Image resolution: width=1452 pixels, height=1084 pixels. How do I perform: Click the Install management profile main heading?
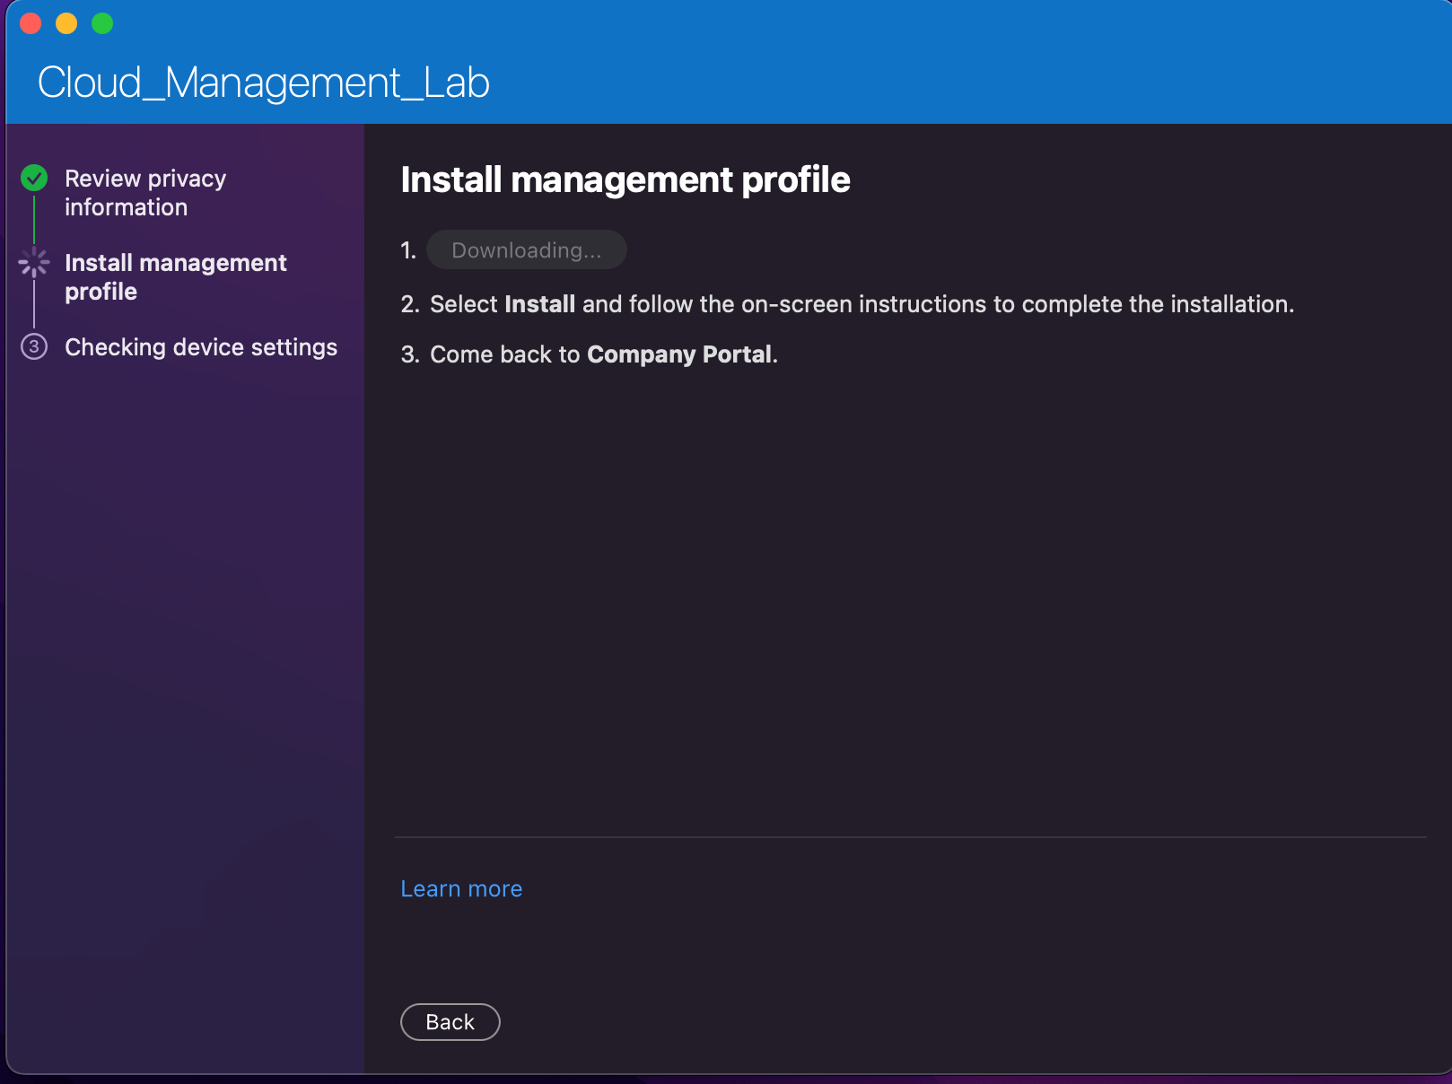point(625,179)
